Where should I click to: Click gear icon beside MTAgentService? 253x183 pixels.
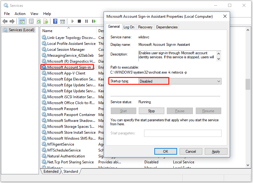point(44,144)
